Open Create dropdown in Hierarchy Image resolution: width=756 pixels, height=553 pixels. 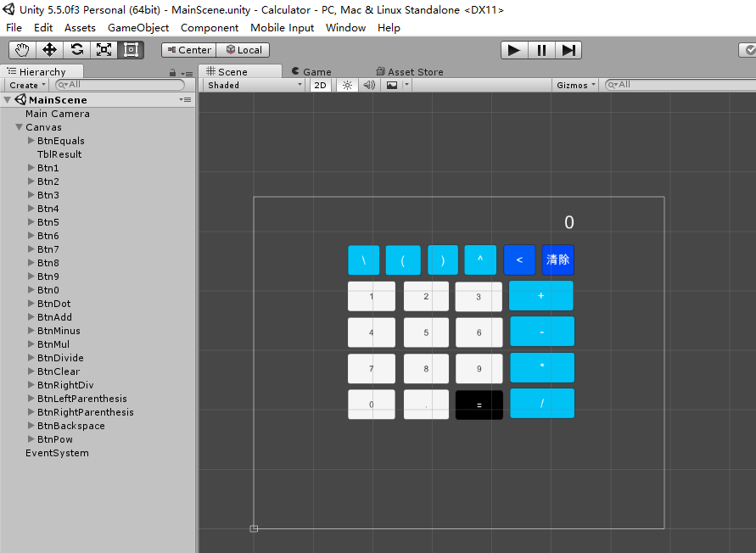tap(27, 86)
